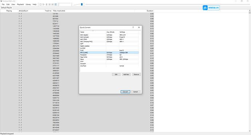Click the Quick Convert help question mark

[x=133, y=28]
